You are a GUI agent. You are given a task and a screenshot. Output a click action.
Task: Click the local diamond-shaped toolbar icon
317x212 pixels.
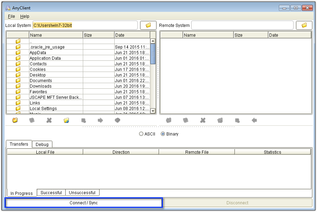tap(117, 120)
